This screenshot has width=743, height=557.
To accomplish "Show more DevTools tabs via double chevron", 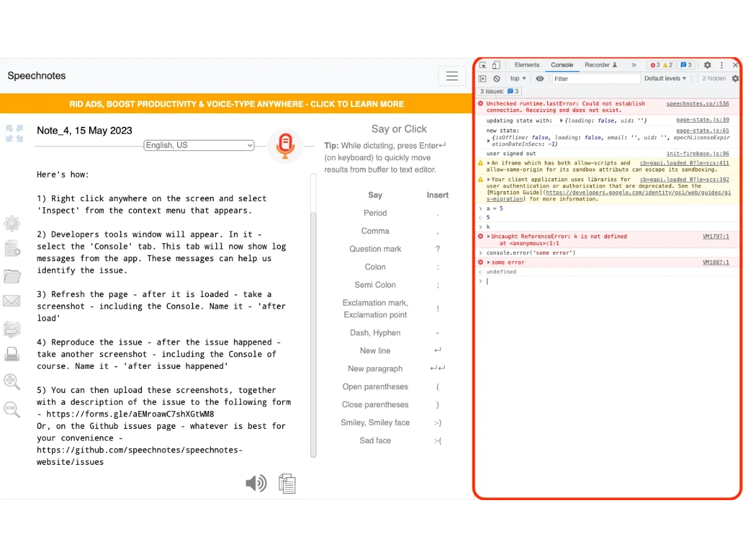I will coord(633,65).
